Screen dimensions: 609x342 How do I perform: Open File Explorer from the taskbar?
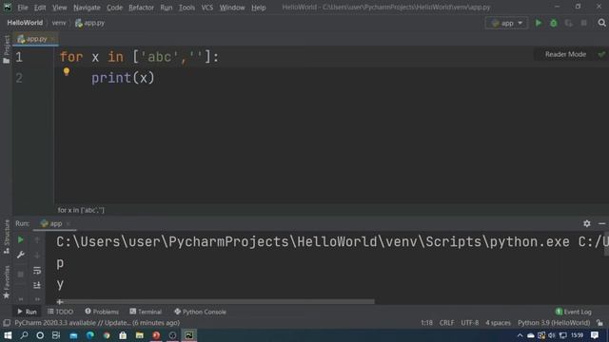click(x=140, y=335)
